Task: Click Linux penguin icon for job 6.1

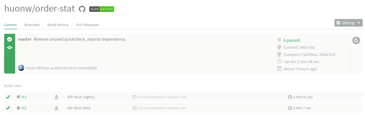Action: pos(56,97)
